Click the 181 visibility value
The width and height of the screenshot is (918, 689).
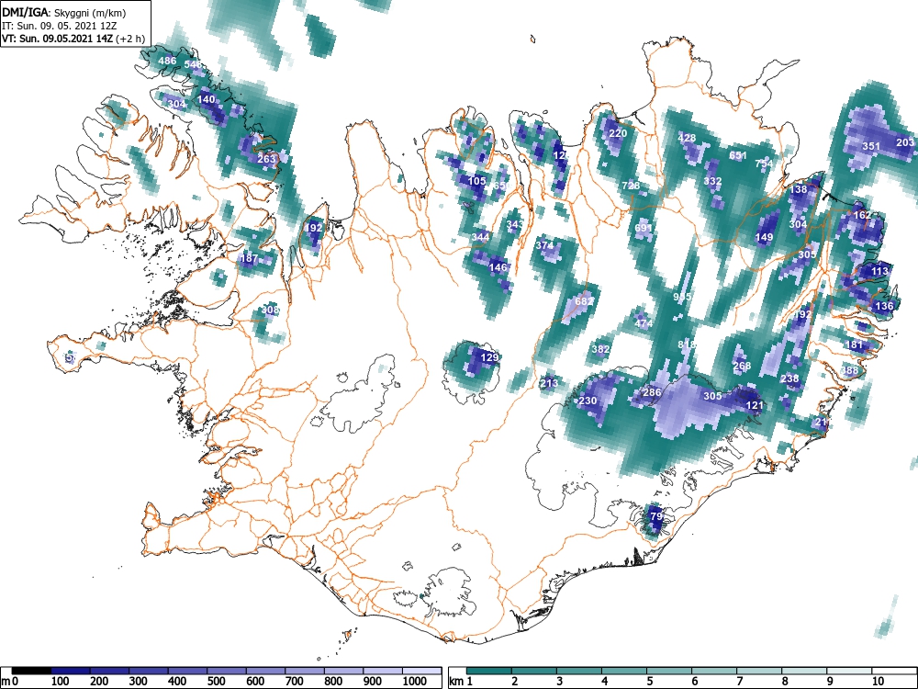[x=855, y=344]
